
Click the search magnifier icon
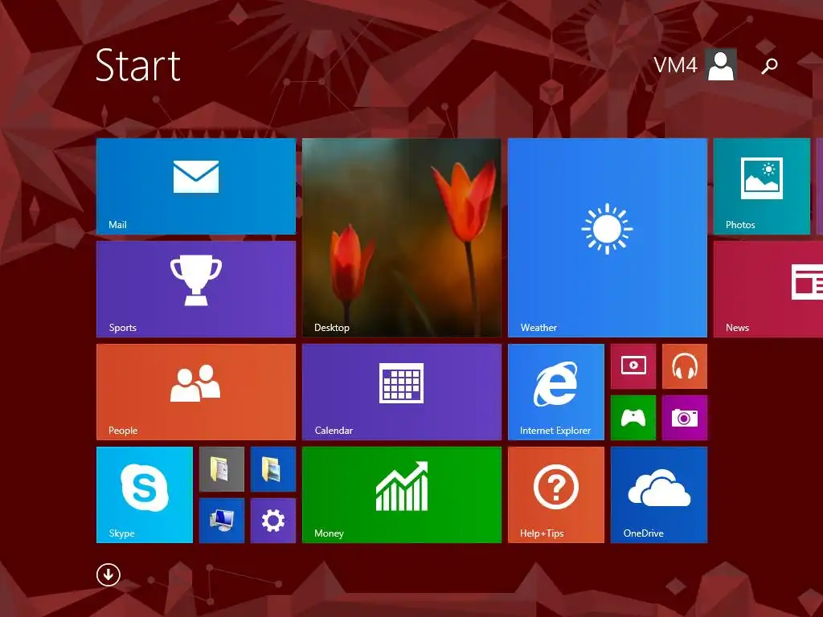[x=769, y=66]
